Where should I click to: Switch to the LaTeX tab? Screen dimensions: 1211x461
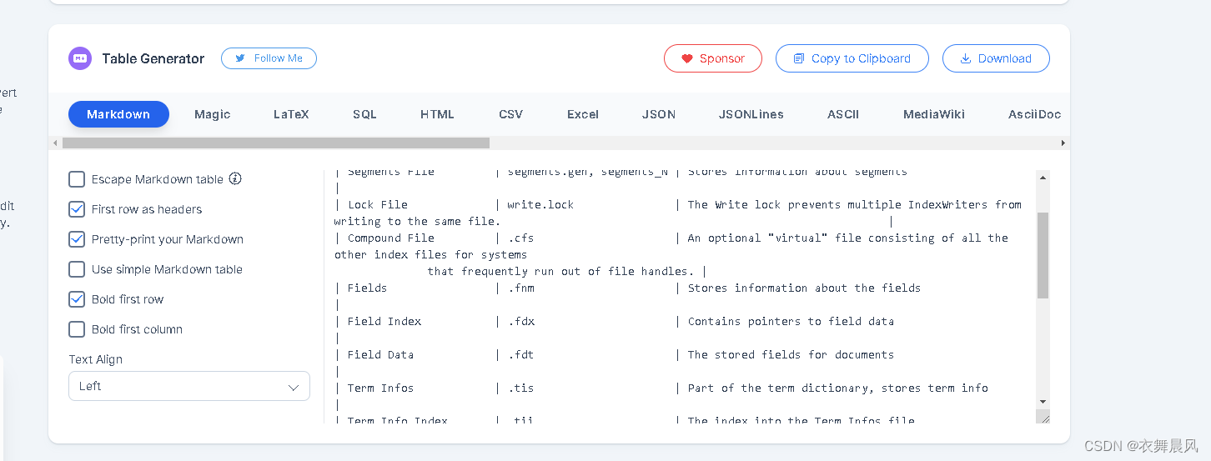point(291,114)
